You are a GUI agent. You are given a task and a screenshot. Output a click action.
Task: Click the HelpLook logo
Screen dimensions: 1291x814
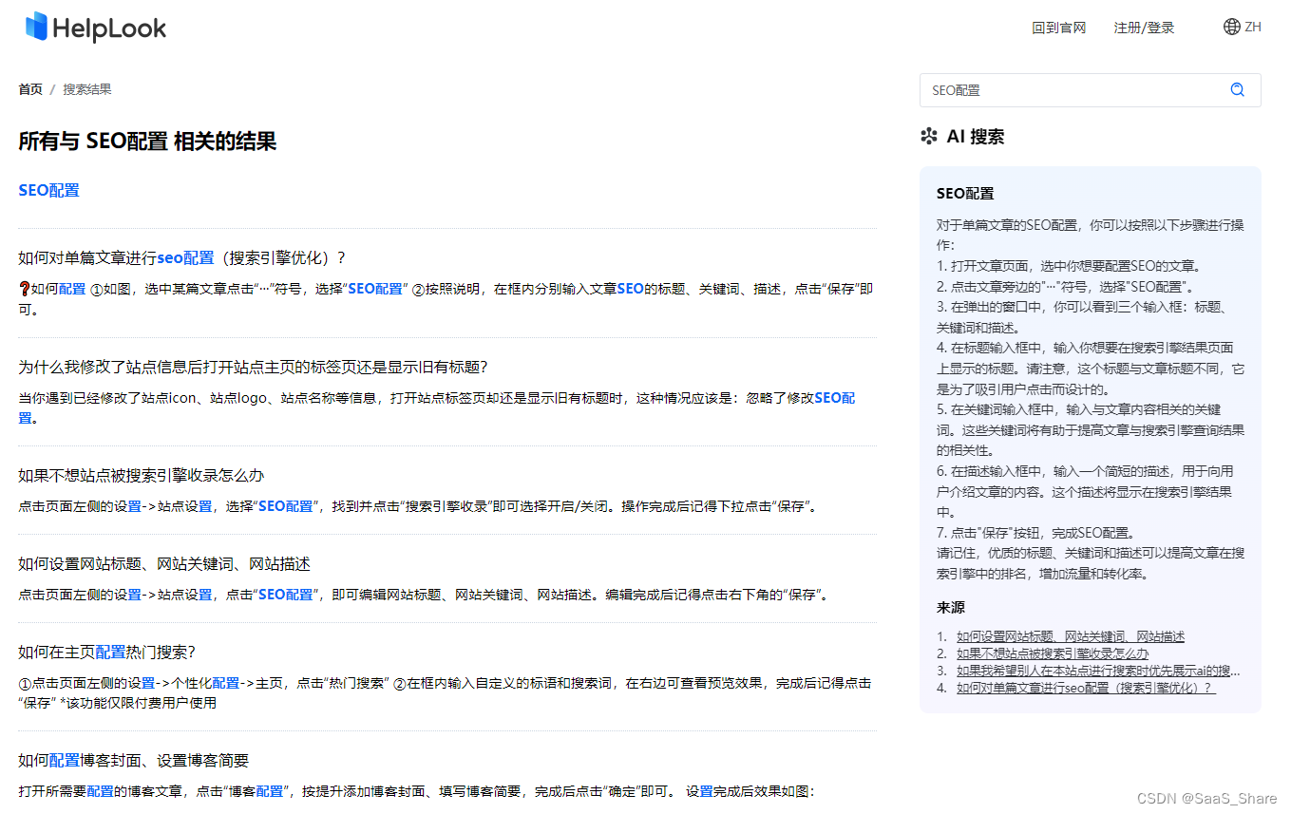pyautogui.click(x=95, y=28)
